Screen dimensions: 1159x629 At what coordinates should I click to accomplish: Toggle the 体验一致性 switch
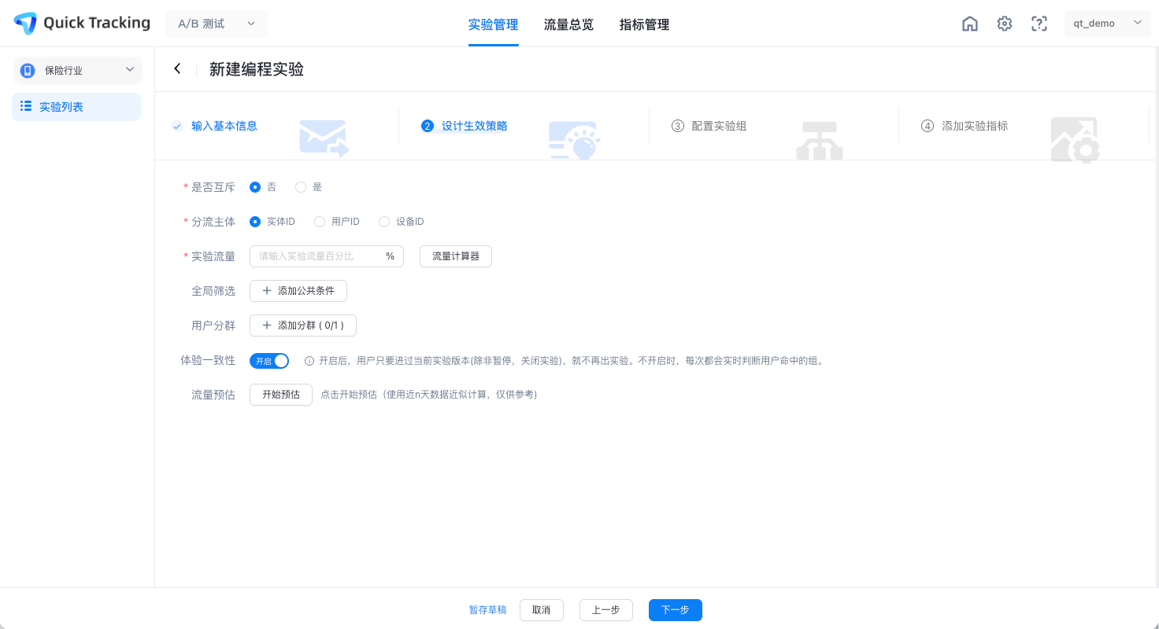point(269,361)
